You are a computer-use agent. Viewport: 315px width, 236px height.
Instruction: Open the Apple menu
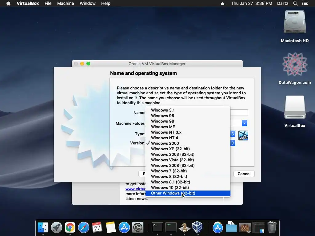8,3
